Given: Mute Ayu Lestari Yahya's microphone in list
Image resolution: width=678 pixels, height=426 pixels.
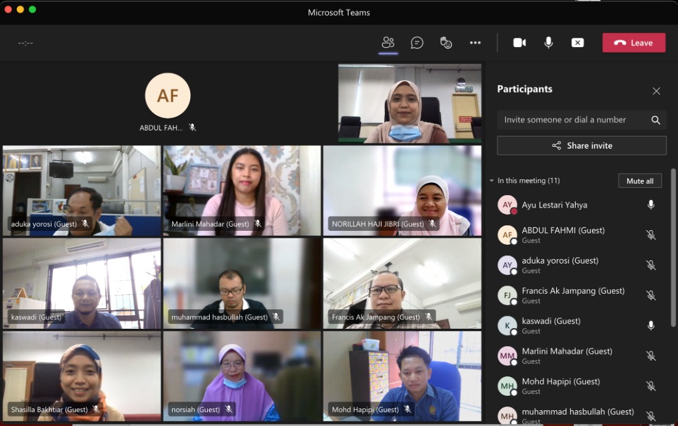Looking at the screenshot, I should (651, 205).
